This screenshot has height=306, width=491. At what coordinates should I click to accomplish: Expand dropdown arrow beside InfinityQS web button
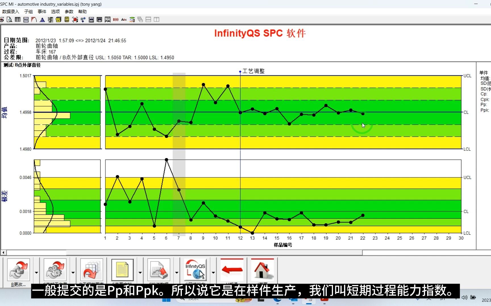(213, 273)
